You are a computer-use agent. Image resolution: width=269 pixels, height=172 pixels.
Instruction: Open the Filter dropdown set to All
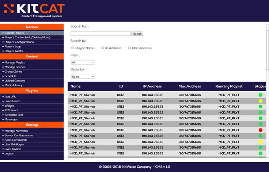83,62
